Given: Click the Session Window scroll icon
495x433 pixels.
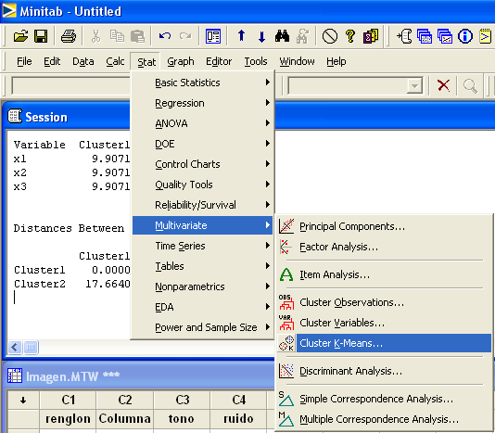Looking at the screenshot, I should pos(404,36).
